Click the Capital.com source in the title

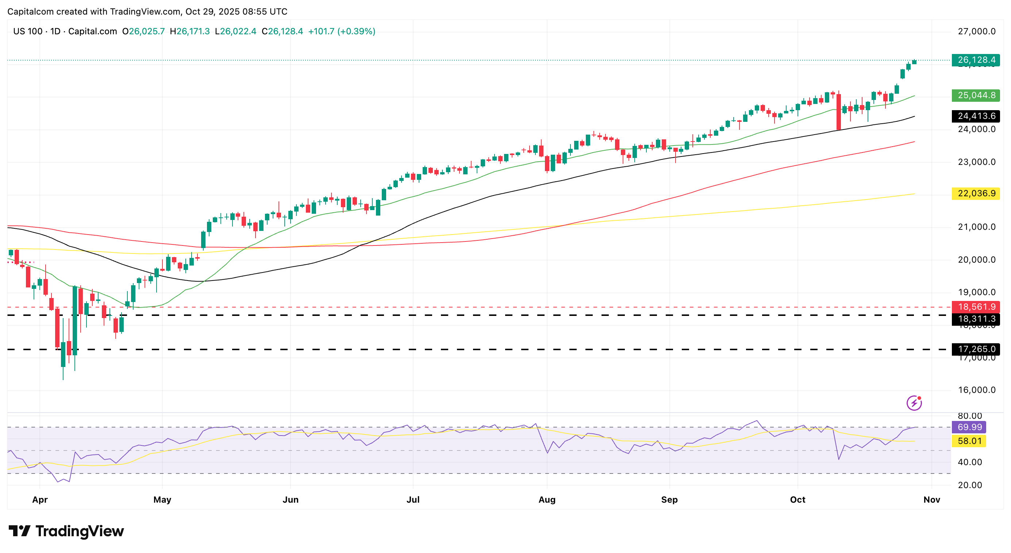pos(93,31)
